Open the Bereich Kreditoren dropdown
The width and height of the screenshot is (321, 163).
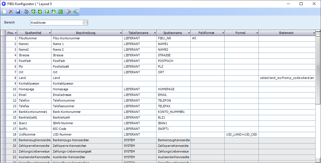[x=85, y=23]
